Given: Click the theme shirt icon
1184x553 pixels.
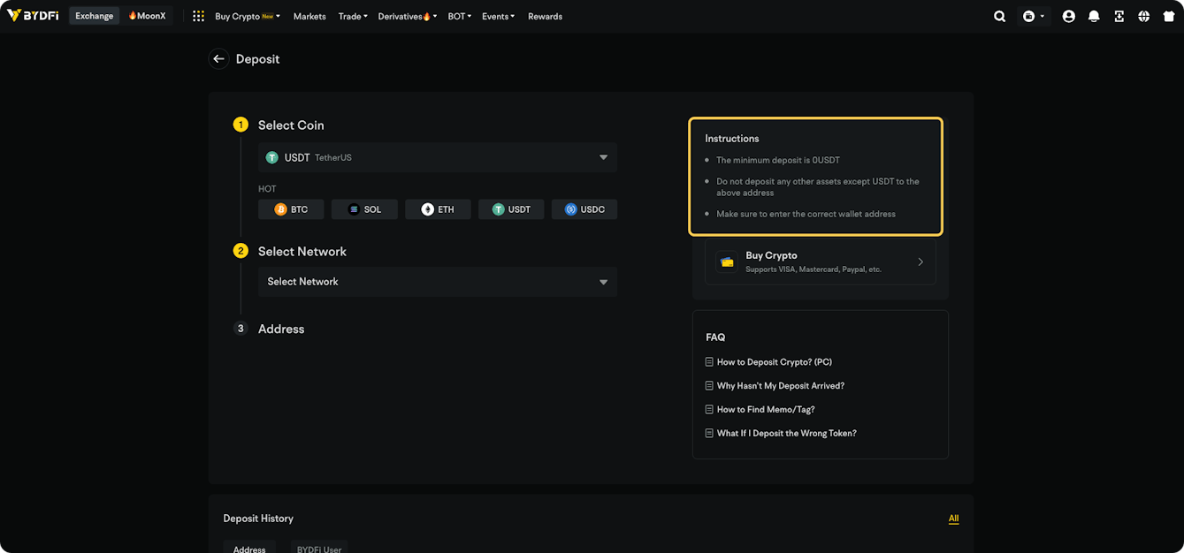Looking at the screenshot, I should pyautogui.click(x=1168, y=16).
